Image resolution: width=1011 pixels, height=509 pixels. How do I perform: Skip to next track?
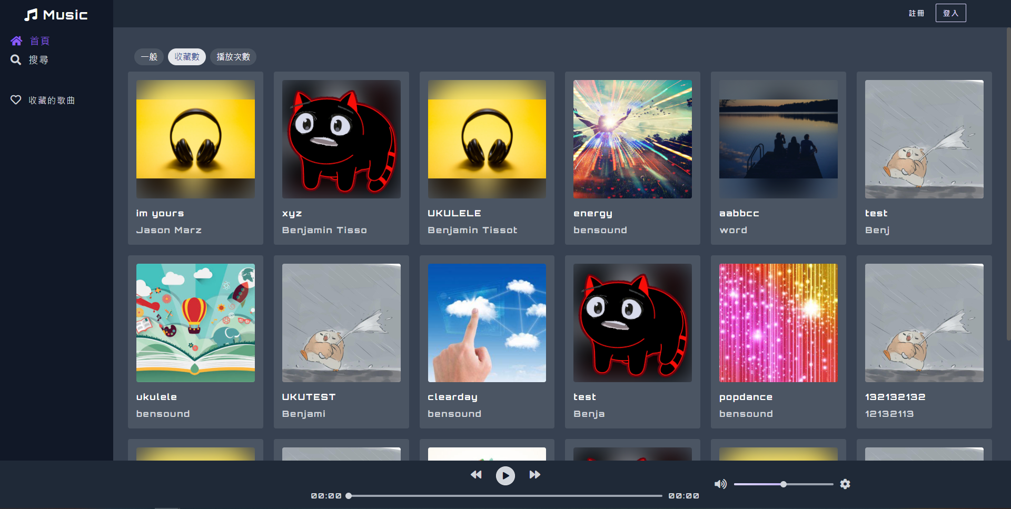coord(534,475)
